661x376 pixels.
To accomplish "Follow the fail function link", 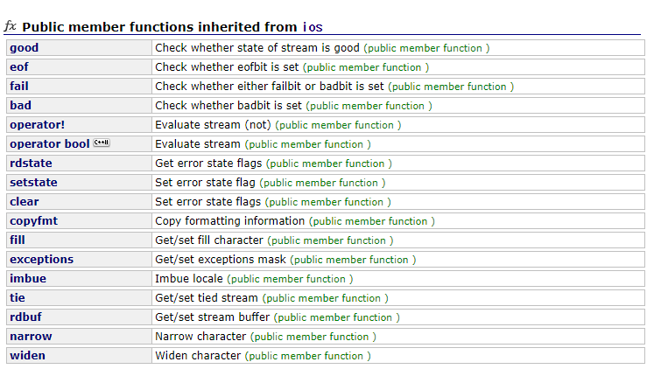I will coord(19,87).
